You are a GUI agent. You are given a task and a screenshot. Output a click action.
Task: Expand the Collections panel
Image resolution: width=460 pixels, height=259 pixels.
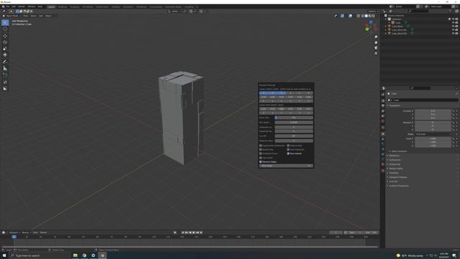tap(395, 160)
